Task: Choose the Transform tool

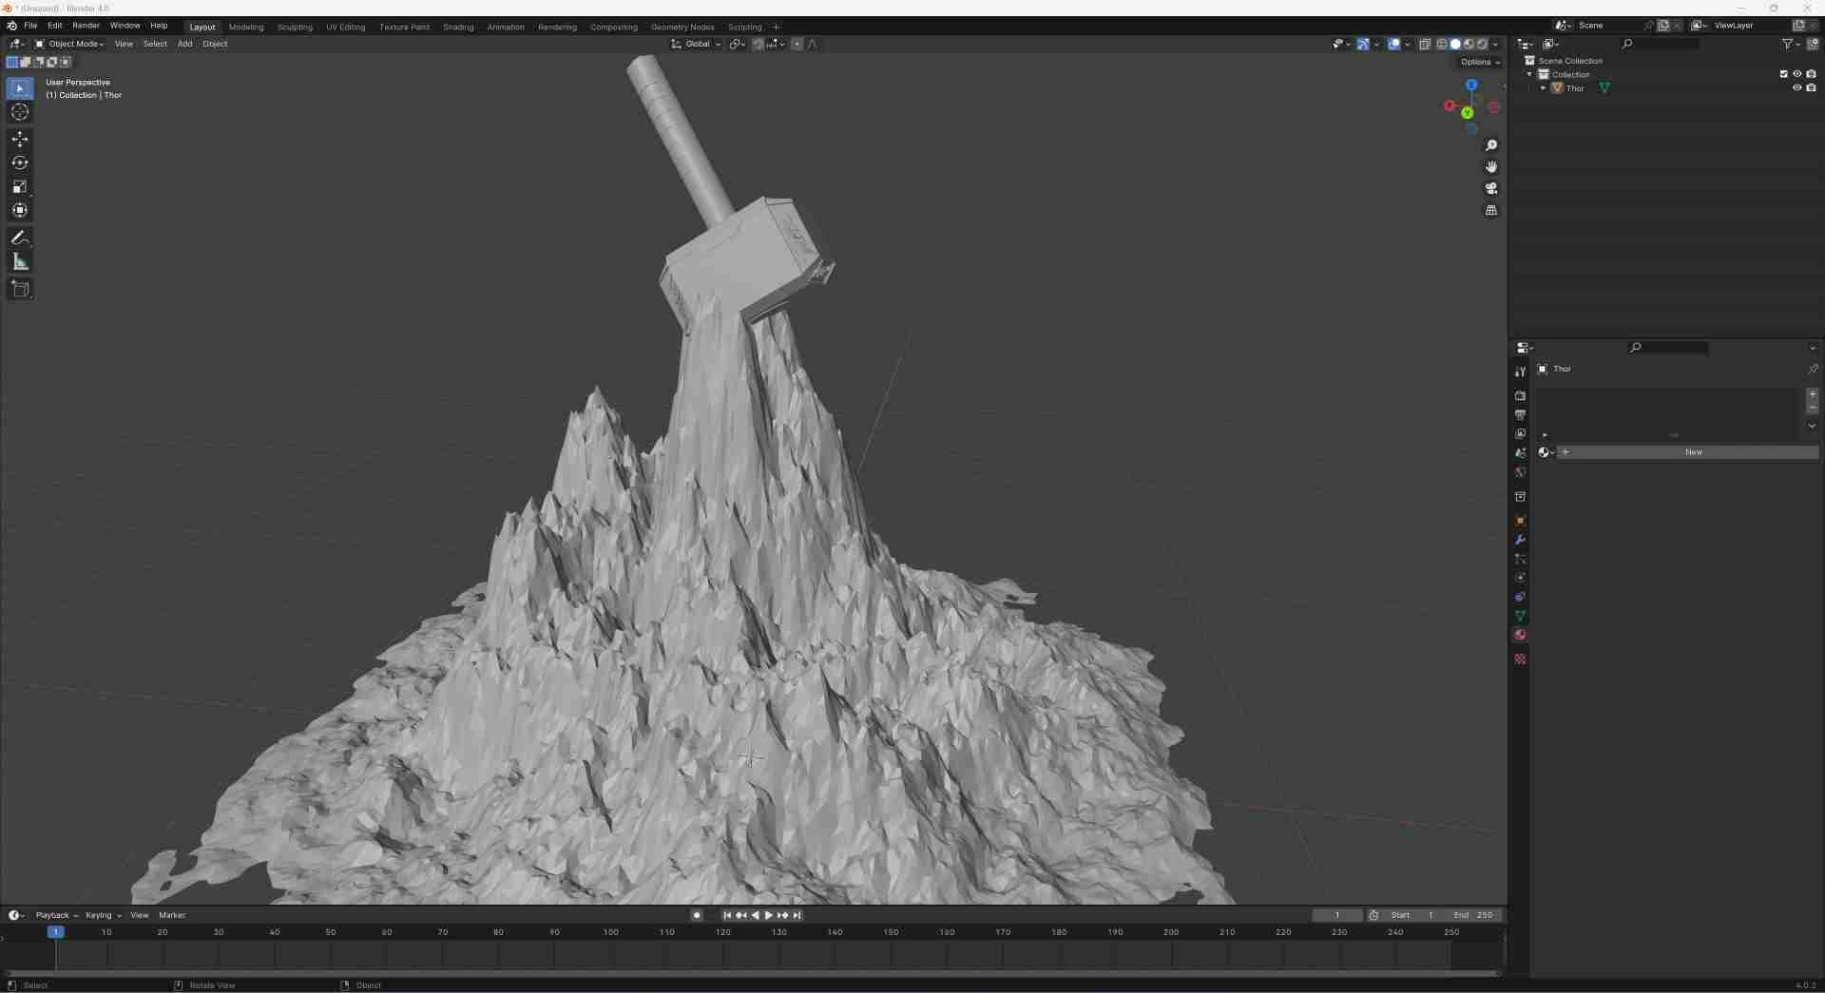Action: coord(20,211)
